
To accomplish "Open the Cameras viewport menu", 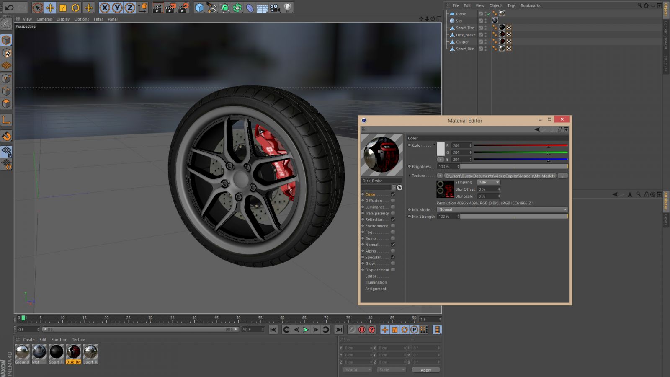I will pyautogui.click(x=44, y=19).
